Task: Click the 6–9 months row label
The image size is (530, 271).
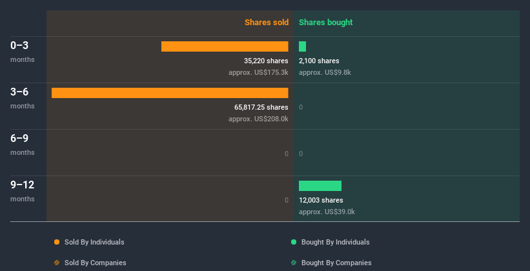Action: click(23, 145)
